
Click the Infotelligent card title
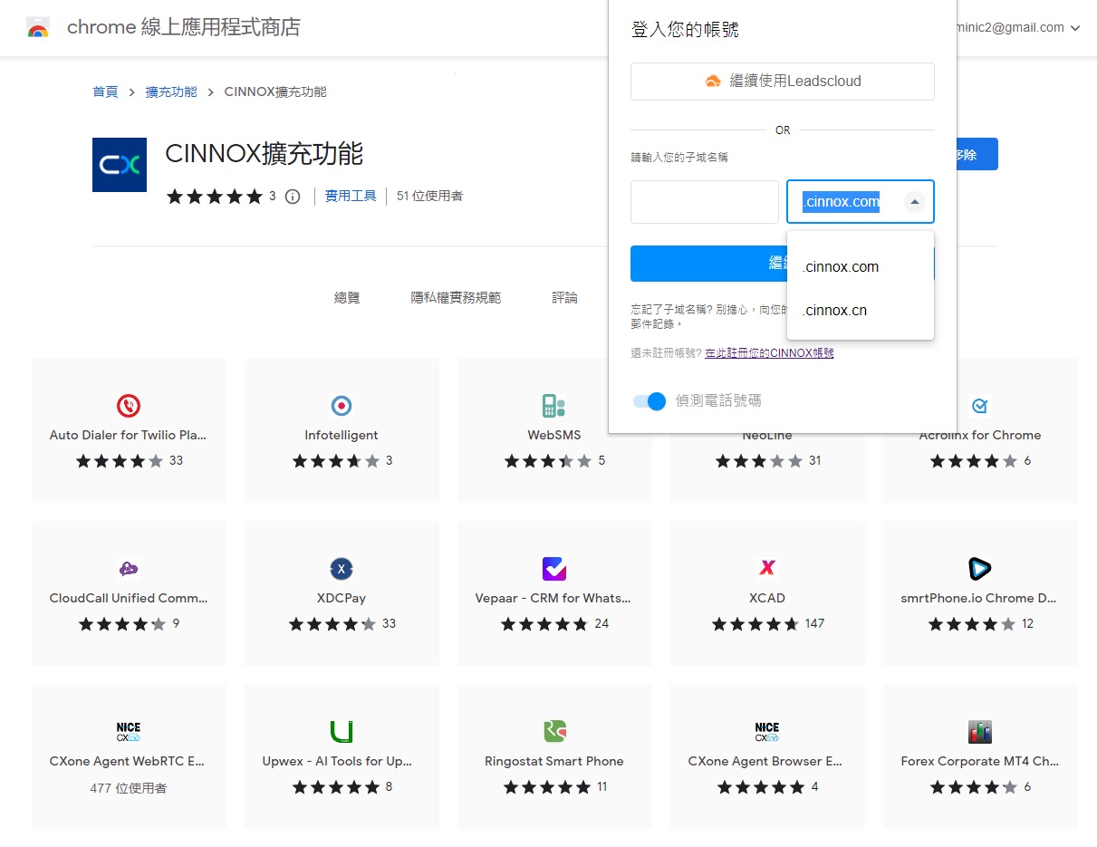click(x=342, y=435)
